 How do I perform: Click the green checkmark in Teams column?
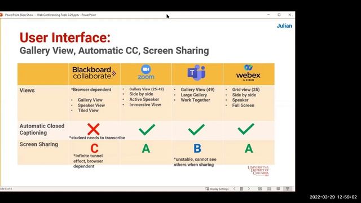pyautogui.click(x=196, y=129)
